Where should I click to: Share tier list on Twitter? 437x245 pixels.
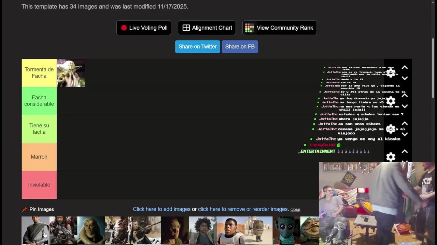[x=197, y=47]
